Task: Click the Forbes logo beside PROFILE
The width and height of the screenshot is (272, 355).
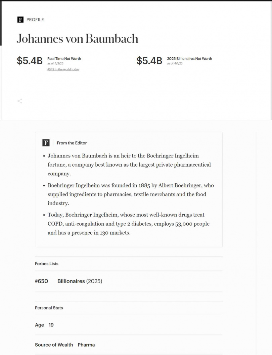Action: tap(20, 19)
